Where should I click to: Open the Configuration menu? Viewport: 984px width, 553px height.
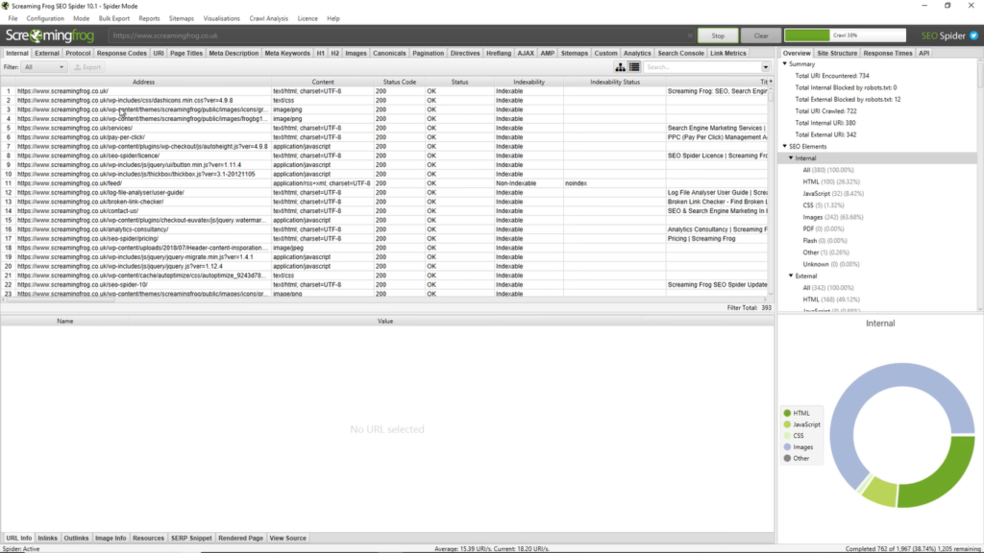click(45, 18)
